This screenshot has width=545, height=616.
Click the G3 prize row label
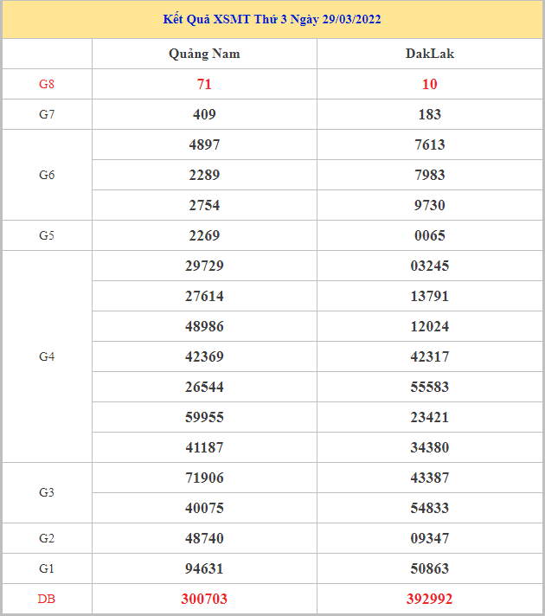click(x=47, y=492)
